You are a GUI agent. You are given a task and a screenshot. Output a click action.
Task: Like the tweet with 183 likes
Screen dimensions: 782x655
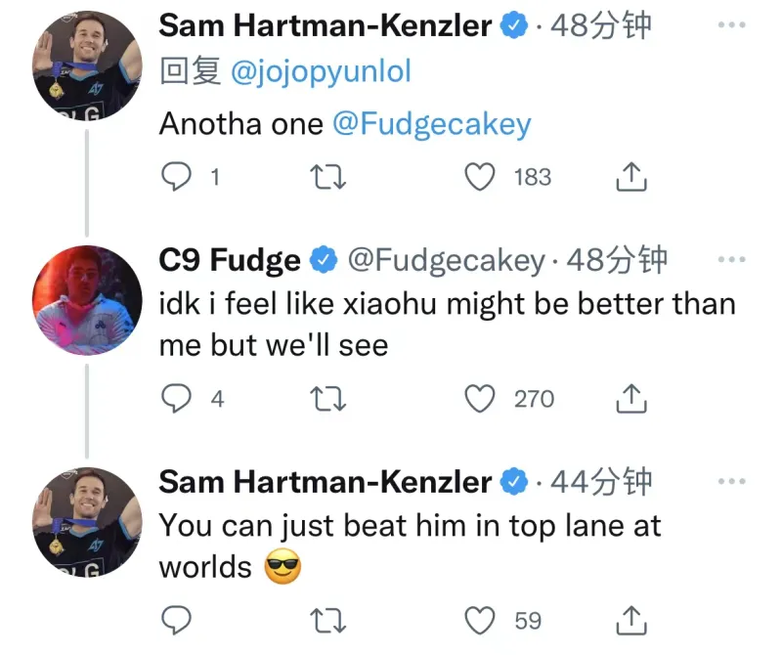(x=479, y=177)
